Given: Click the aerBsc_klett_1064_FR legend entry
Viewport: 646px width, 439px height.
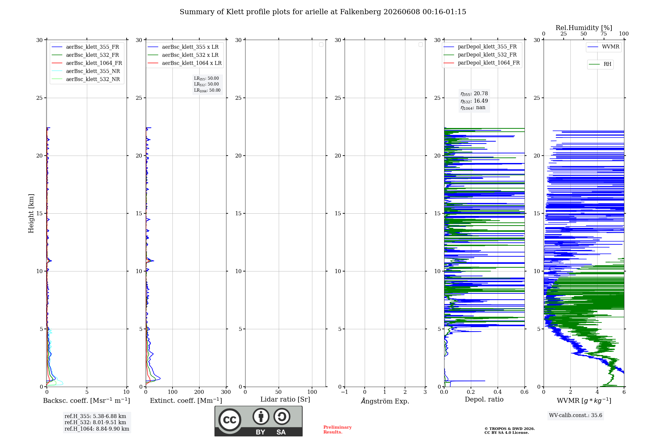Looking at the screenshot, I should click(x=87, y=63).
